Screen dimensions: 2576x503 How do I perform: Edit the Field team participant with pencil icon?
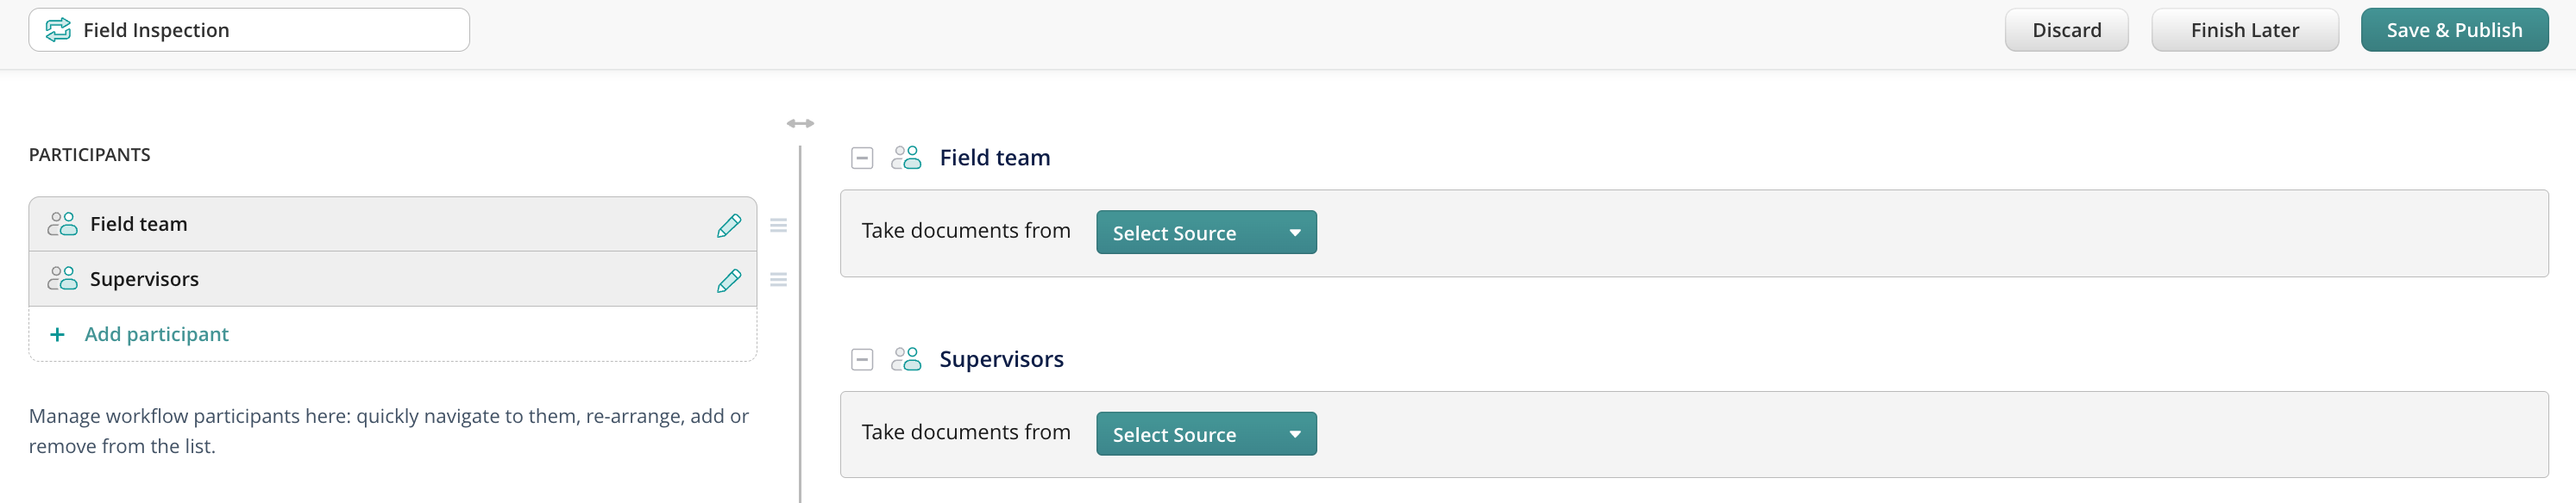coord(729,226)
